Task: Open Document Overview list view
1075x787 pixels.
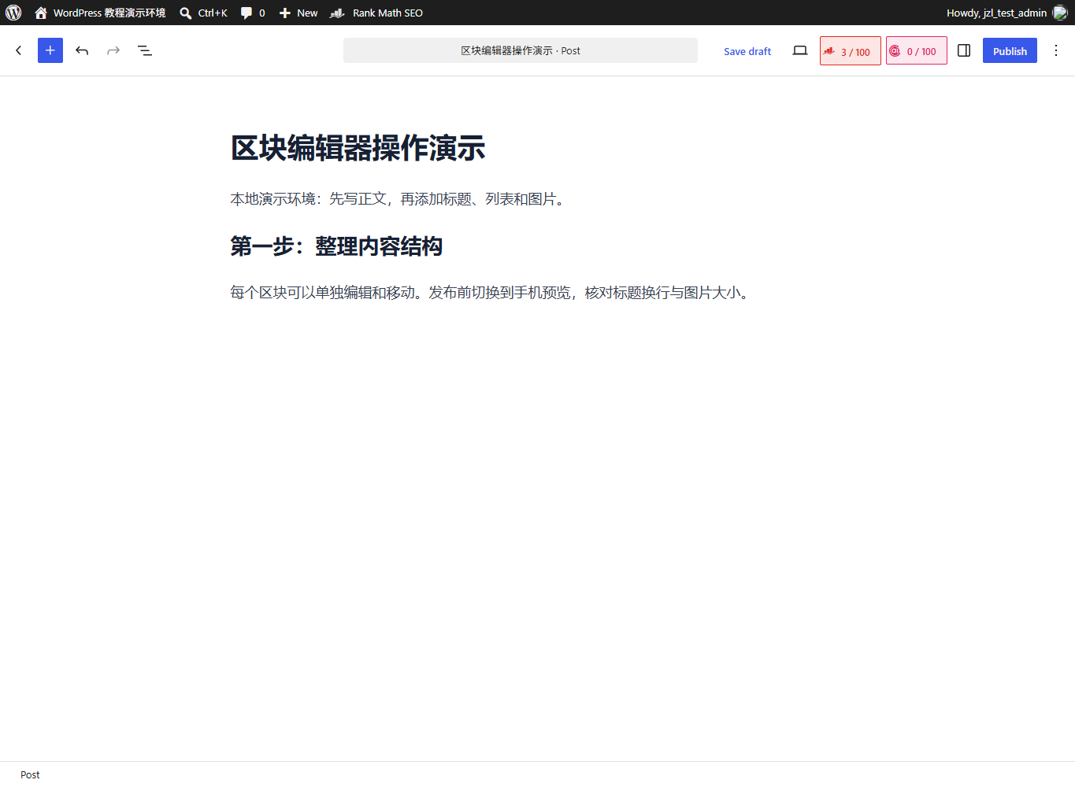Action: click(x=145, y=50)
